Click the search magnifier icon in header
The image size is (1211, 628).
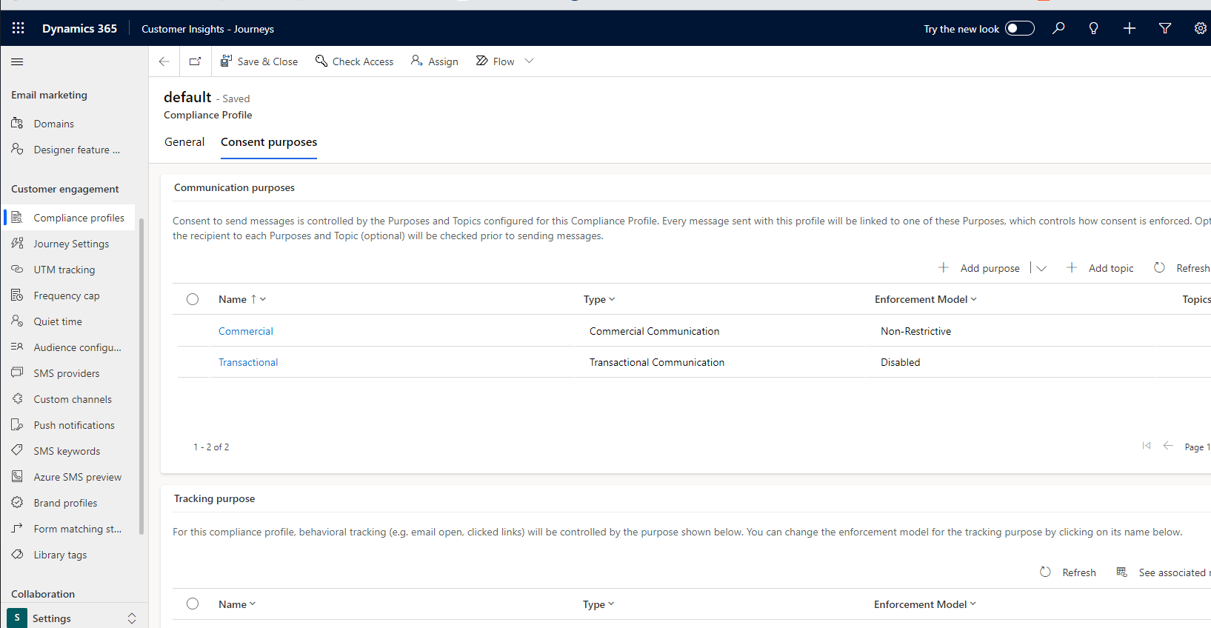click(1058, 28)
